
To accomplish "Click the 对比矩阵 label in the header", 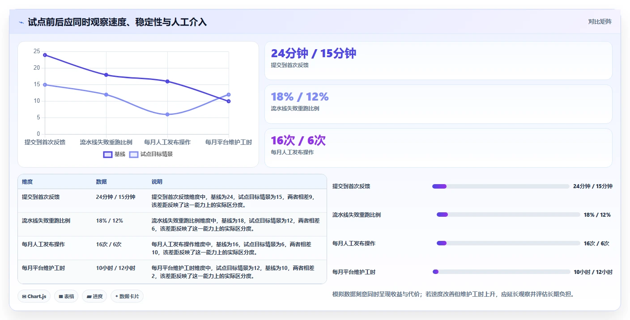I will (x=600, y=21).
